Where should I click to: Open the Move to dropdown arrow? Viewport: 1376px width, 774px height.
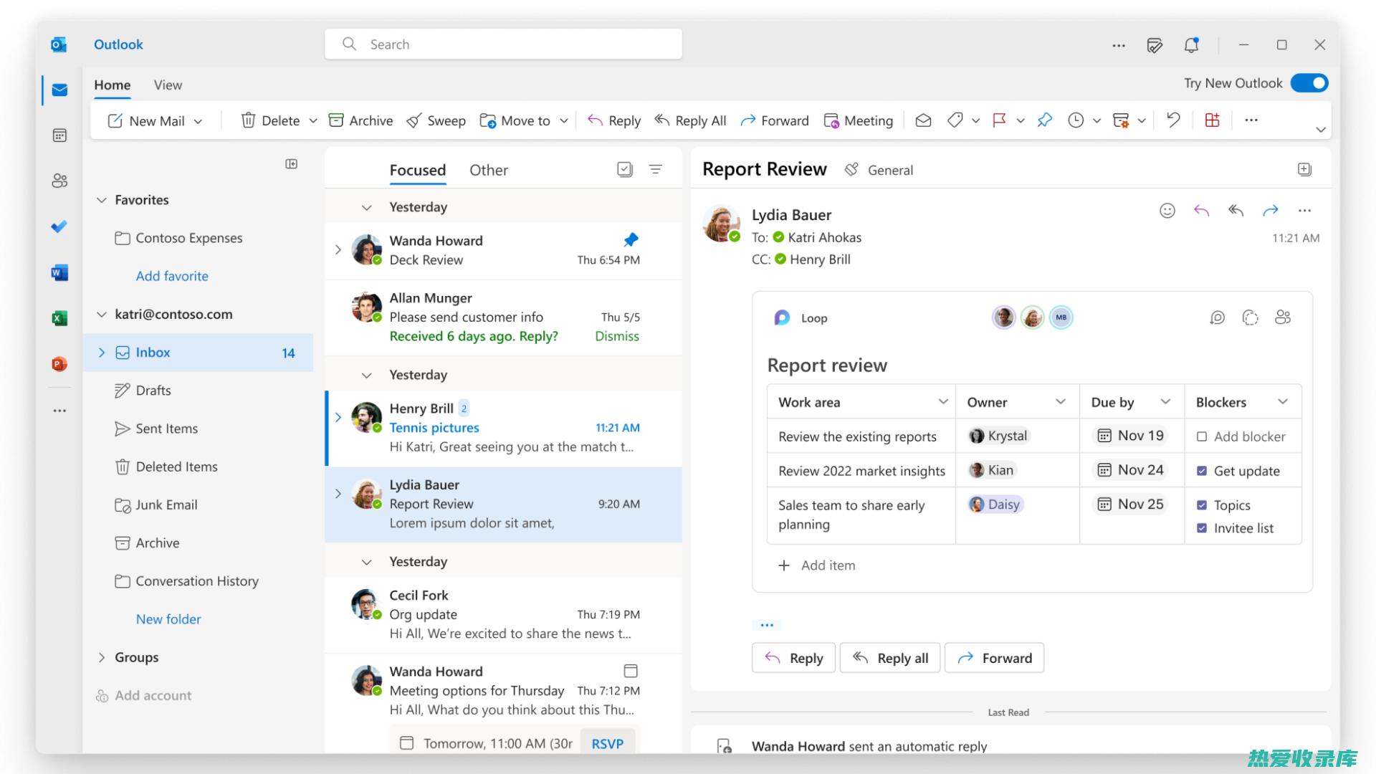[x=564, y=121]
